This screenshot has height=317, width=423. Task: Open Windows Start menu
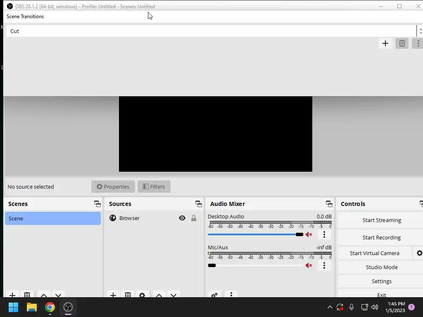(13, 307)
